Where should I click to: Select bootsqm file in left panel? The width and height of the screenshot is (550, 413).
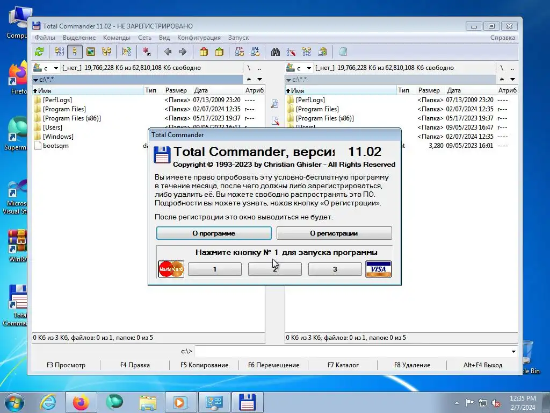[56, 146]
